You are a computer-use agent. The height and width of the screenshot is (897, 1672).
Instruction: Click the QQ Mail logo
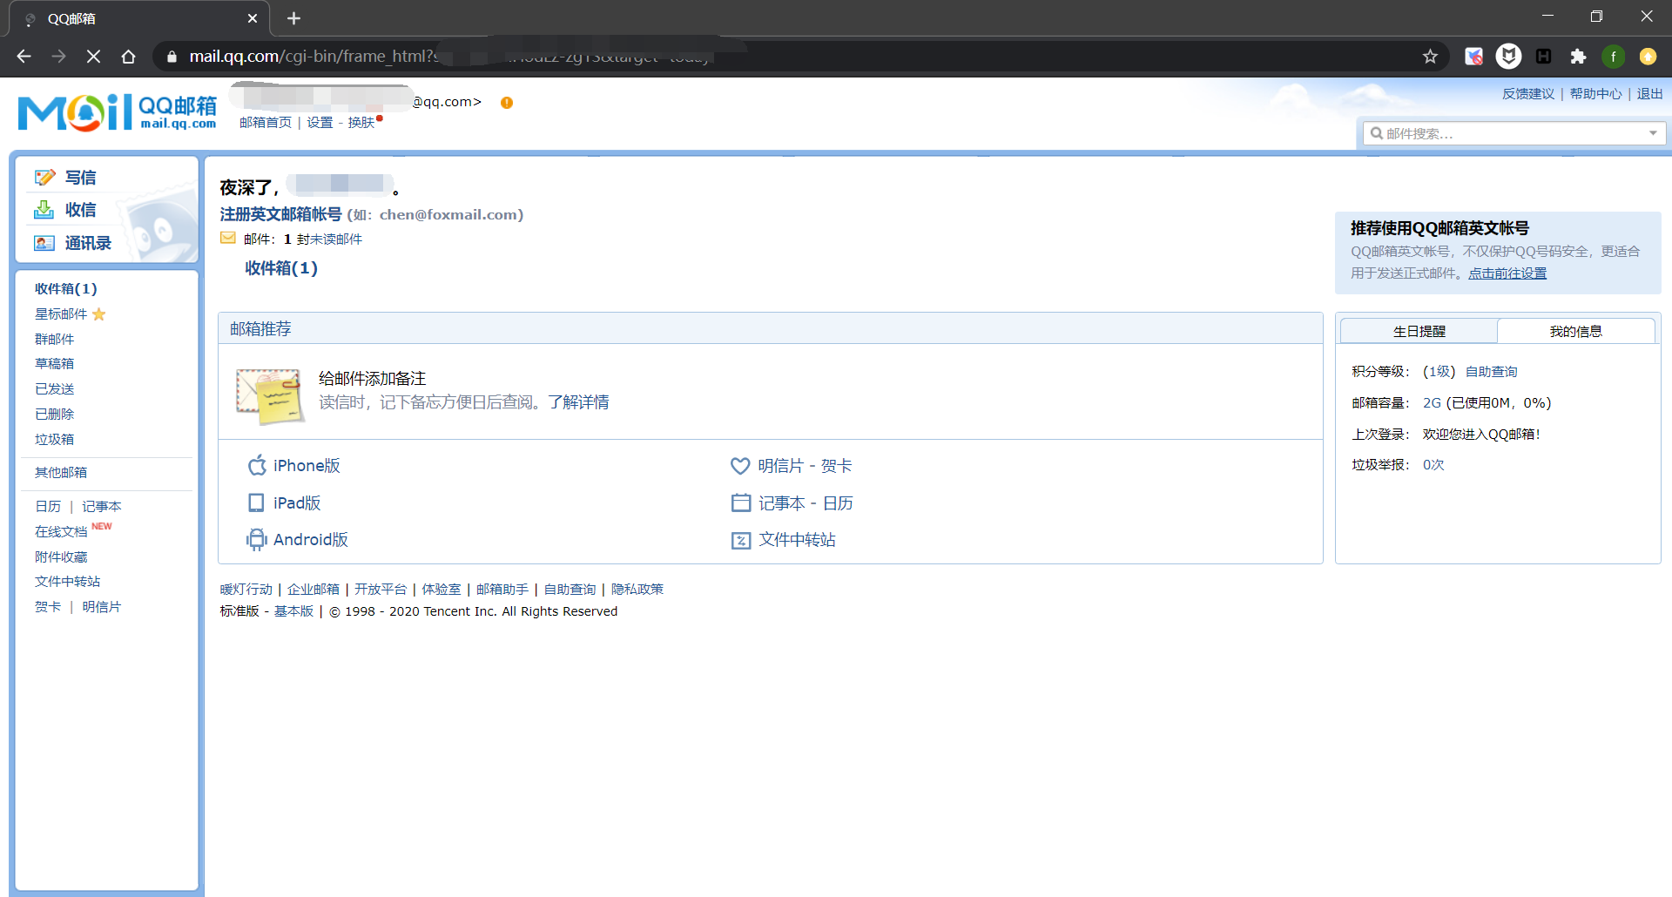118,113
